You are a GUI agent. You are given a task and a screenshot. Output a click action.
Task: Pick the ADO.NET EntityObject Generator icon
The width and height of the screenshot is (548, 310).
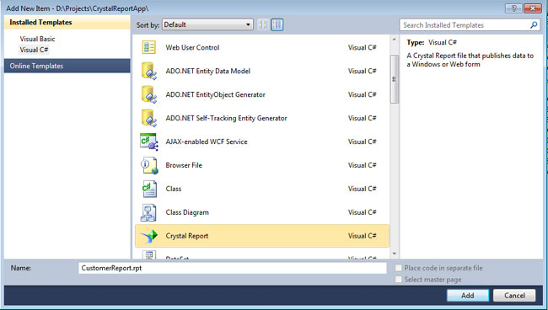pos(149,94)
